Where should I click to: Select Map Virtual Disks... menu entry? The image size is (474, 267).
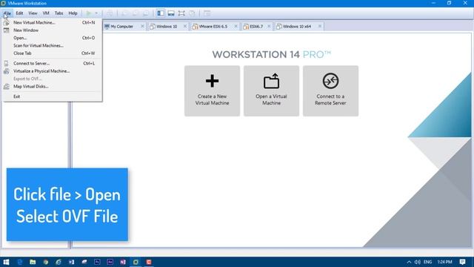tap(53, 86)
